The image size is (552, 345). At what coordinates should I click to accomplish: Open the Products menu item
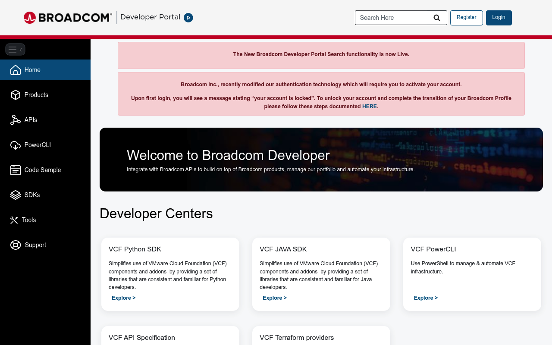(x=45, y=95)
